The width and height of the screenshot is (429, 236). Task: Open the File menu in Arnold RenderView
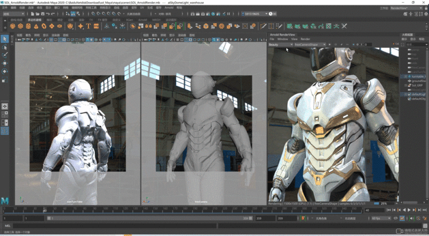coord(272,39)
